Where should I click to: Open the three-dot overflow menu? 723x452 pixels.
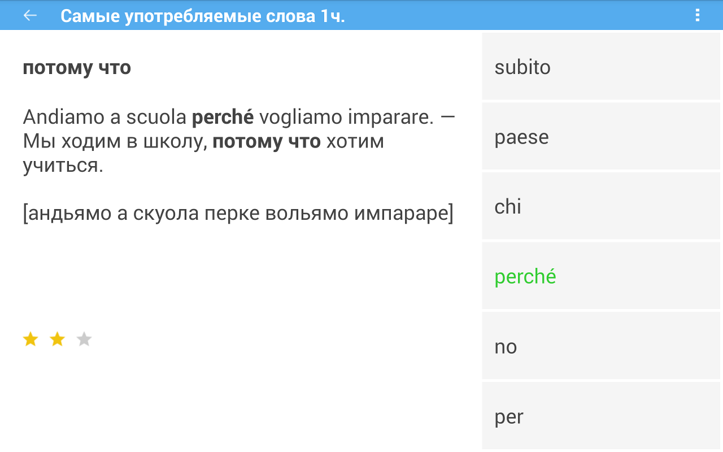[x=698, y=15]
